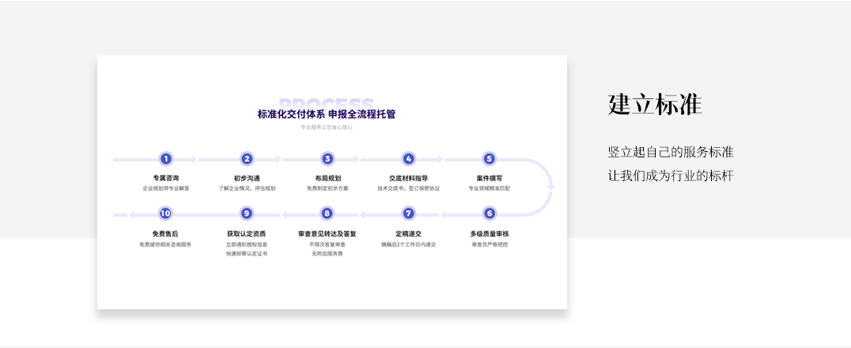Select the step 10 numbered circle
The height and width of the screenshot is (348, 851).
[165, 214]
